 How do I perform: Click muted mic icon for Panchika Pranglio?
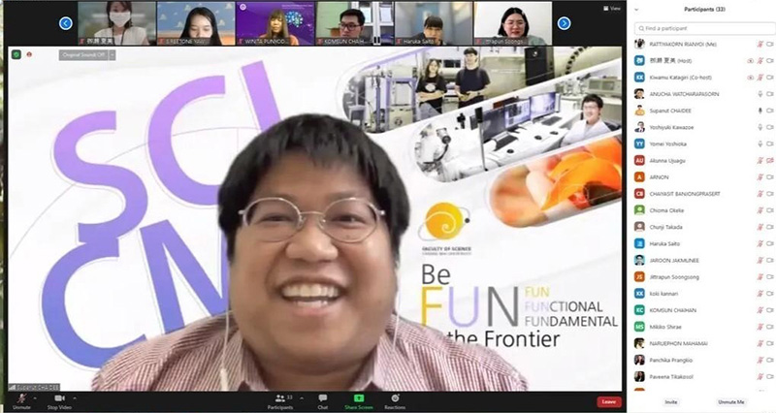760,360
